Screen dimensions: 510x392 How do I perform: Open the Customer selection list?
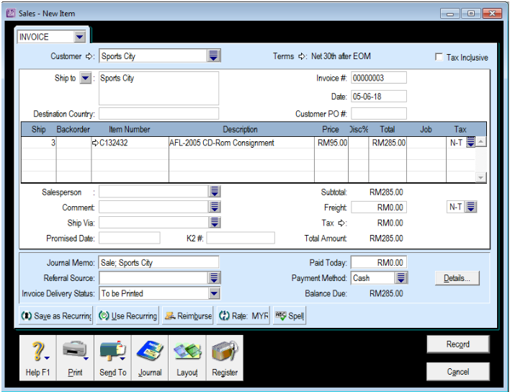point(214,56)
